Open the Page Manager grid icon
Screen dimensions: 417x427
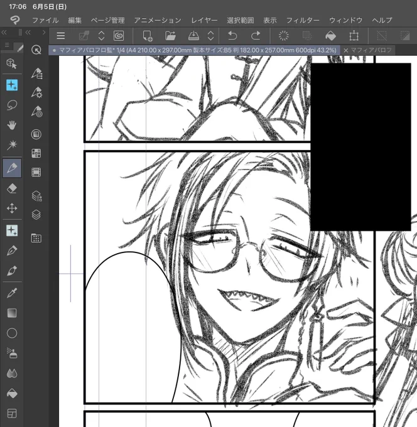tap(36, 238)
